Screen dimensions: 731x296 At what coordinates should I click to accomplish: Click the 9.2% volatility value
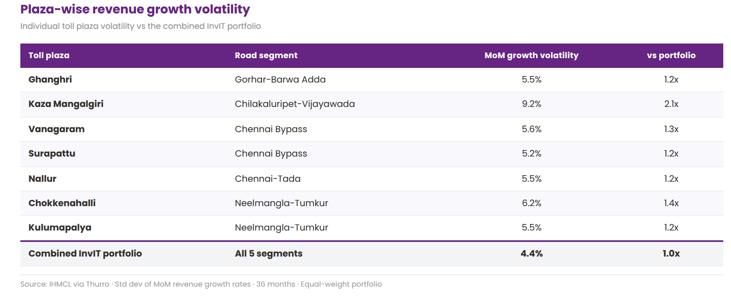532,104
